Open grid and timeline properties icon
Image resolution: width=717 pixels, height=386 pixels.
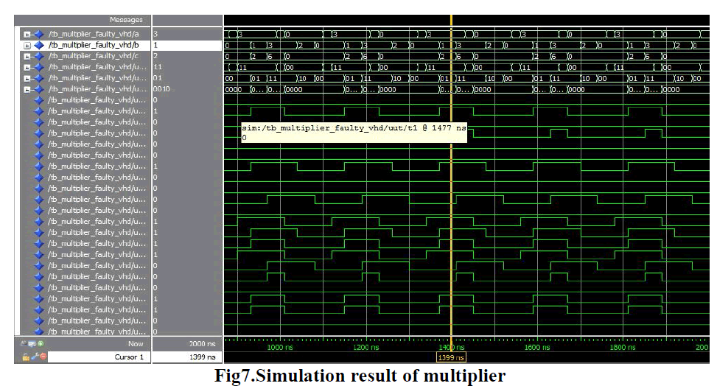point(32,343)
